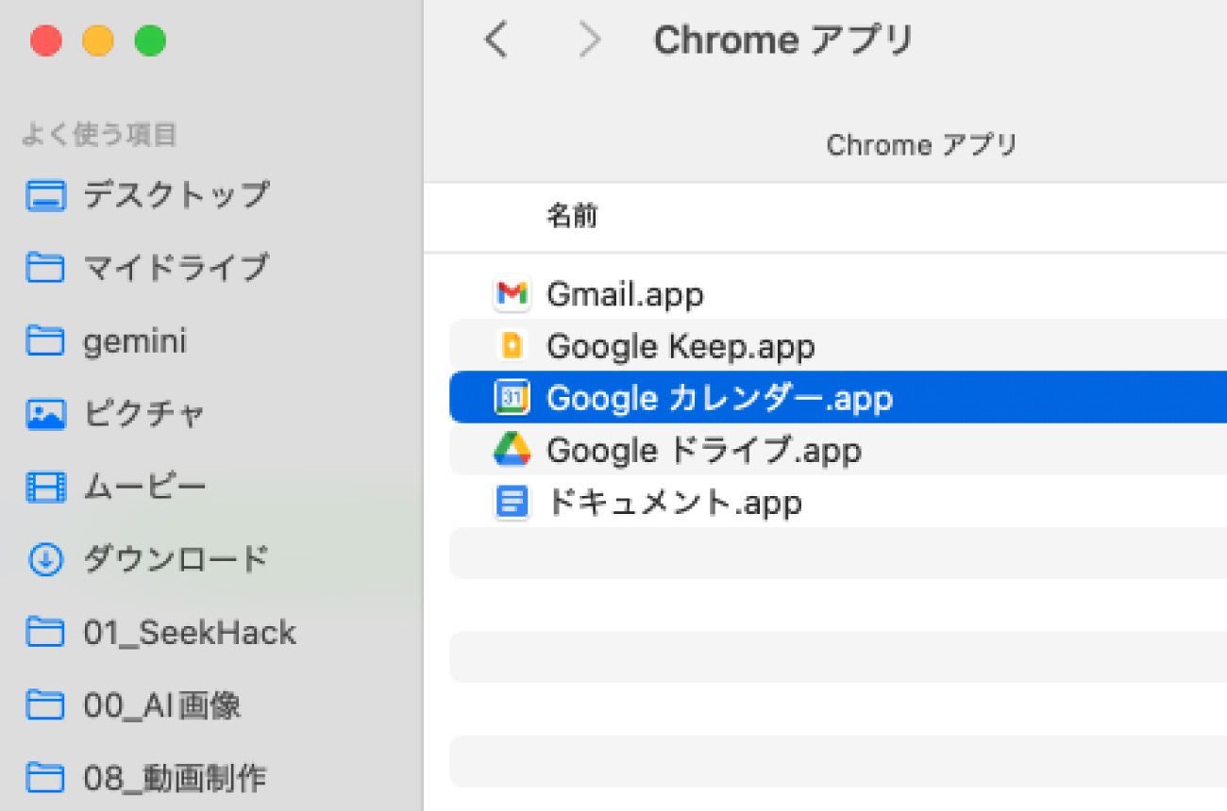Open 00_AI画像 in the sidebar
1227x811 pixels.
[x=162, y=704]
